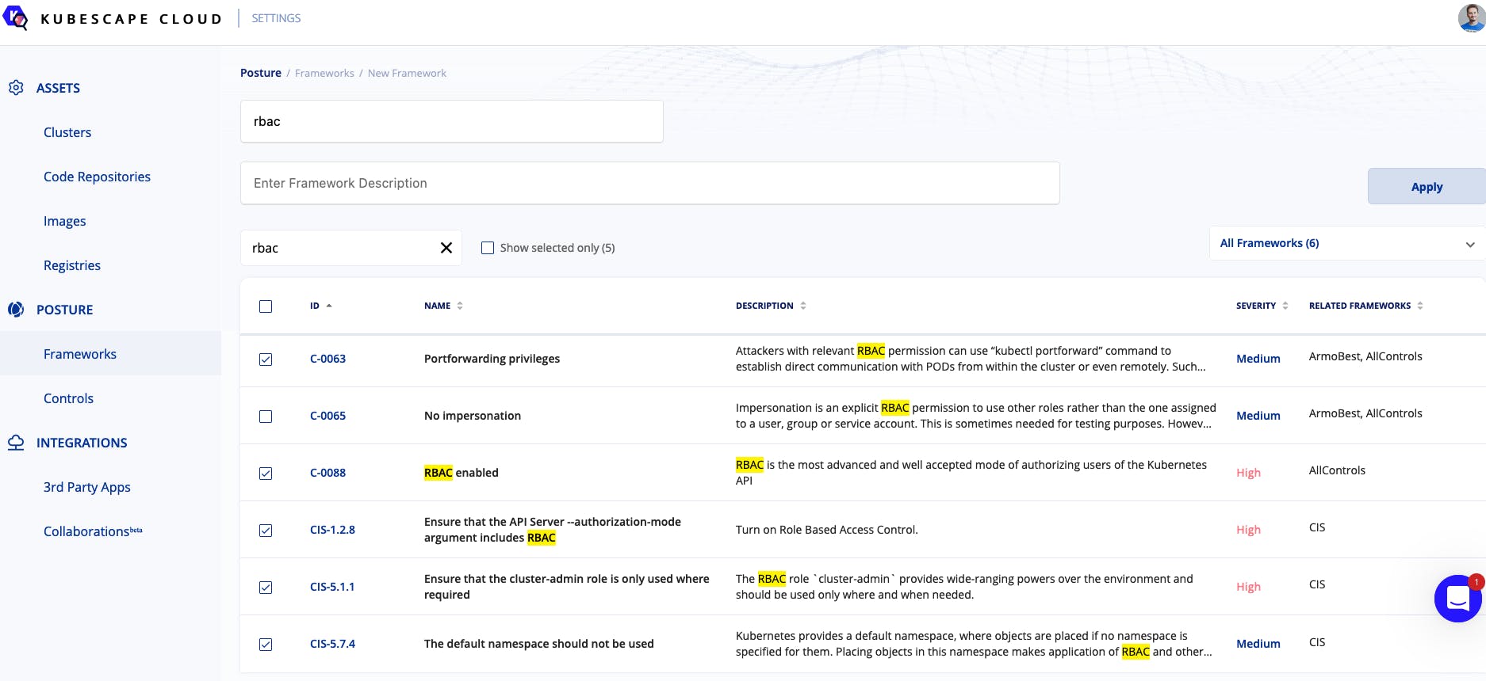Open Controls in the sidebar
This screenshot has width=1486, height=681.
click(x=68, y=398)
